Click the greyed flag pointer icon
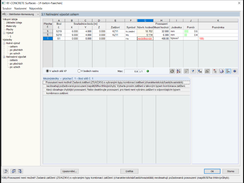The height and width of the screenshot is (183, 244). (186, 71)
